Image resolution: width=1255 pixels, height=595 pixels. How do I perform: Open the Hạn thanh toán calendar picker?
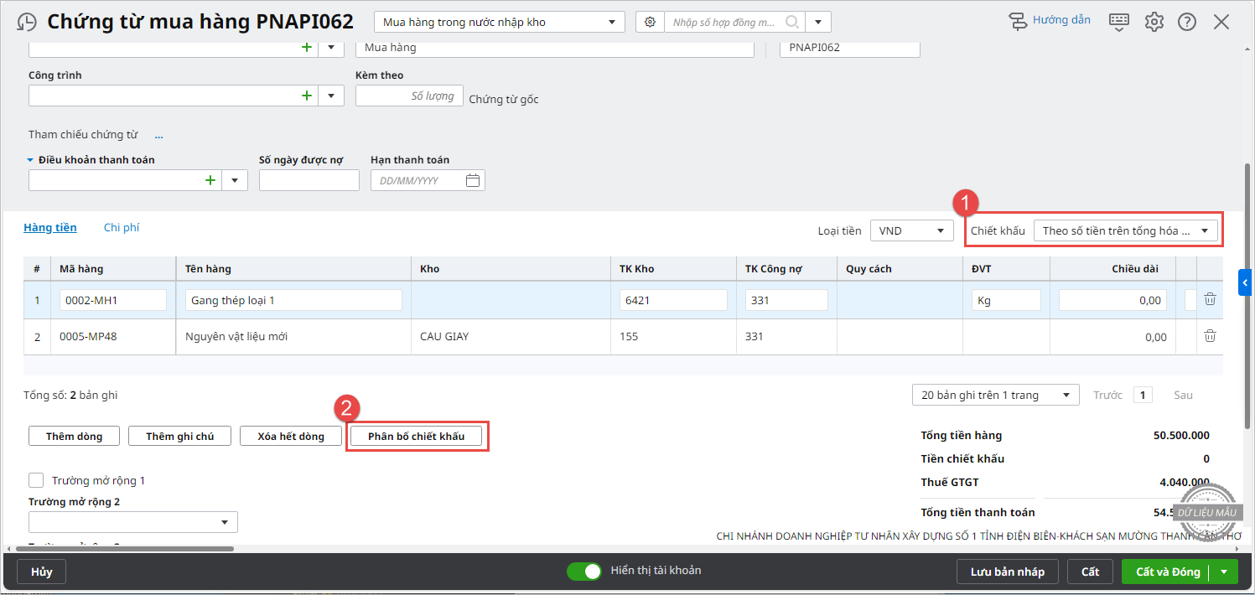point(473,180)
